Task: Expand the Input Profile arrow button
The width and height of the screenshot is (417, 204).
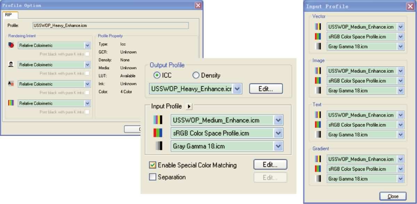Action: tap(189, 106)
